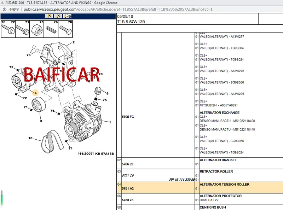Click callout number 2 on the bracket
This screenshot has width=283, height=210.
[x=74, y=42]
